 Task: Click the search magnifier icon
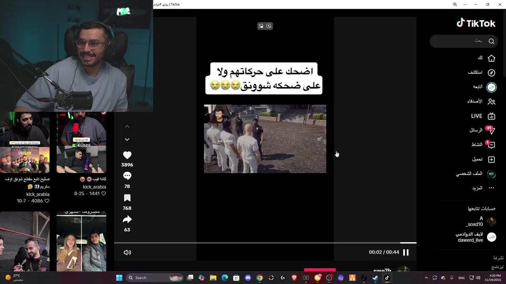tap(491, 41)
